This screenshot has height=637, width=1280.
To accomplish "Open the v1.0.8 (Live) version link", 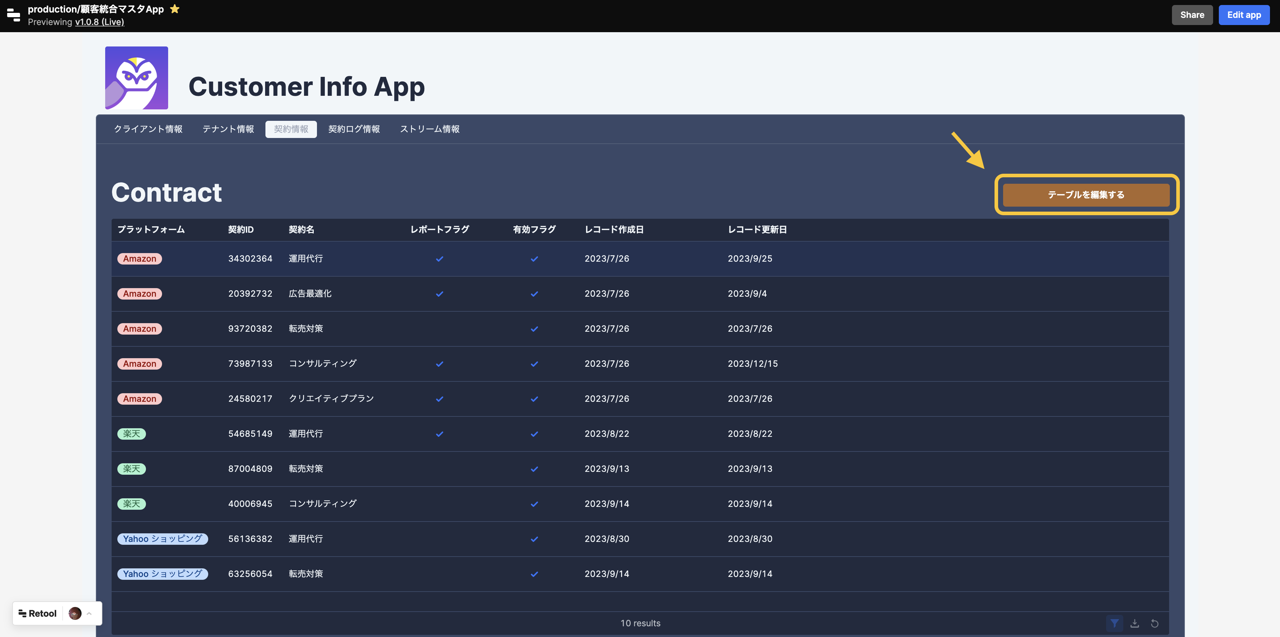I will (99, 22).
